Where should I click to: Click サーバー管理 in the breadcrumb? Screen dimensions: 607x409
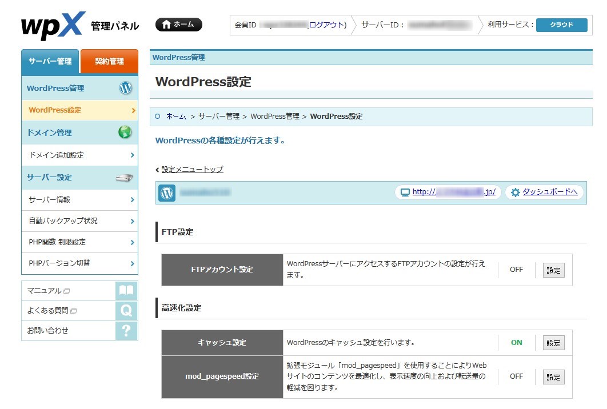point(219,116)
